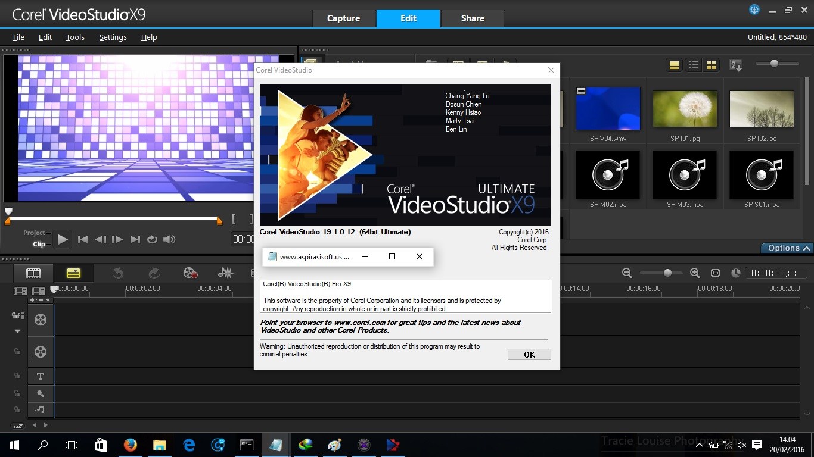Open the Settings menu
This screenshot has height=457, width=814.
113,37
